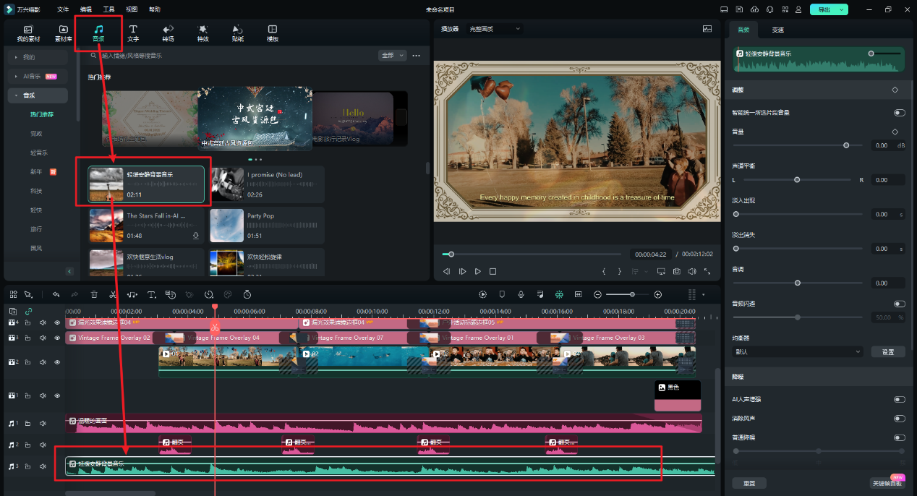
Task: Toggle the AI人声增强 switch
Action: [899, 399]
